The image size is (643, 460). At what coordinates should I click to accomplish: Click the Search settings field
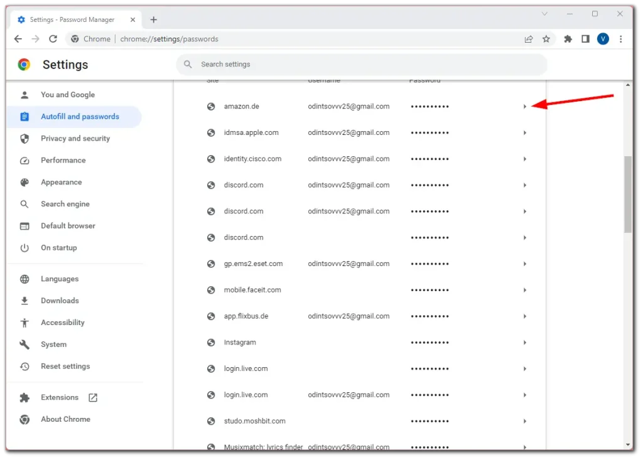(362, 65)
